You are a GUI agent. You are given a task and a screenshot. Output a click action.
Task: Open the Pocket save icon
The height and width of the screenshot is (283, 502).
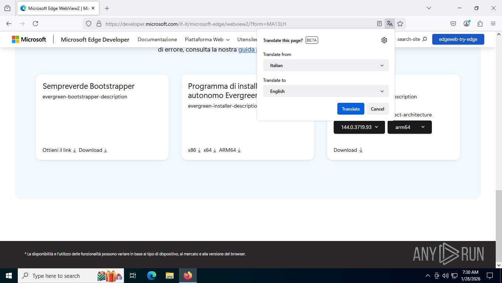(453, 24)
